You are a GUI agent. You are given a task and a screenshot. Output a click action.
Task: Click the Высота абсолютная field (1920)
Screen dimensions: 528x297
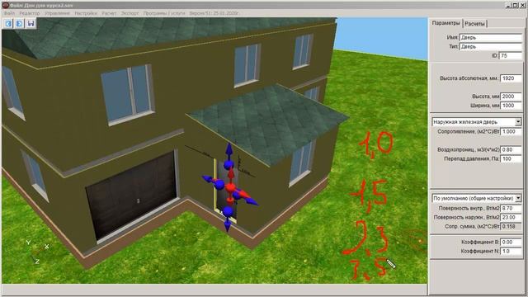point(511,78)
